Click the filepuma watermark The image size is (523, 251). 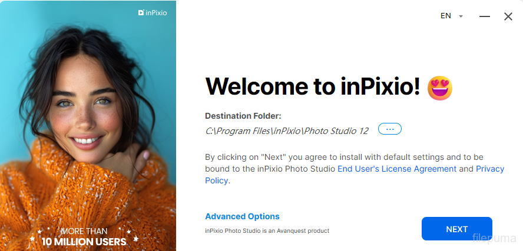point(494,238)
